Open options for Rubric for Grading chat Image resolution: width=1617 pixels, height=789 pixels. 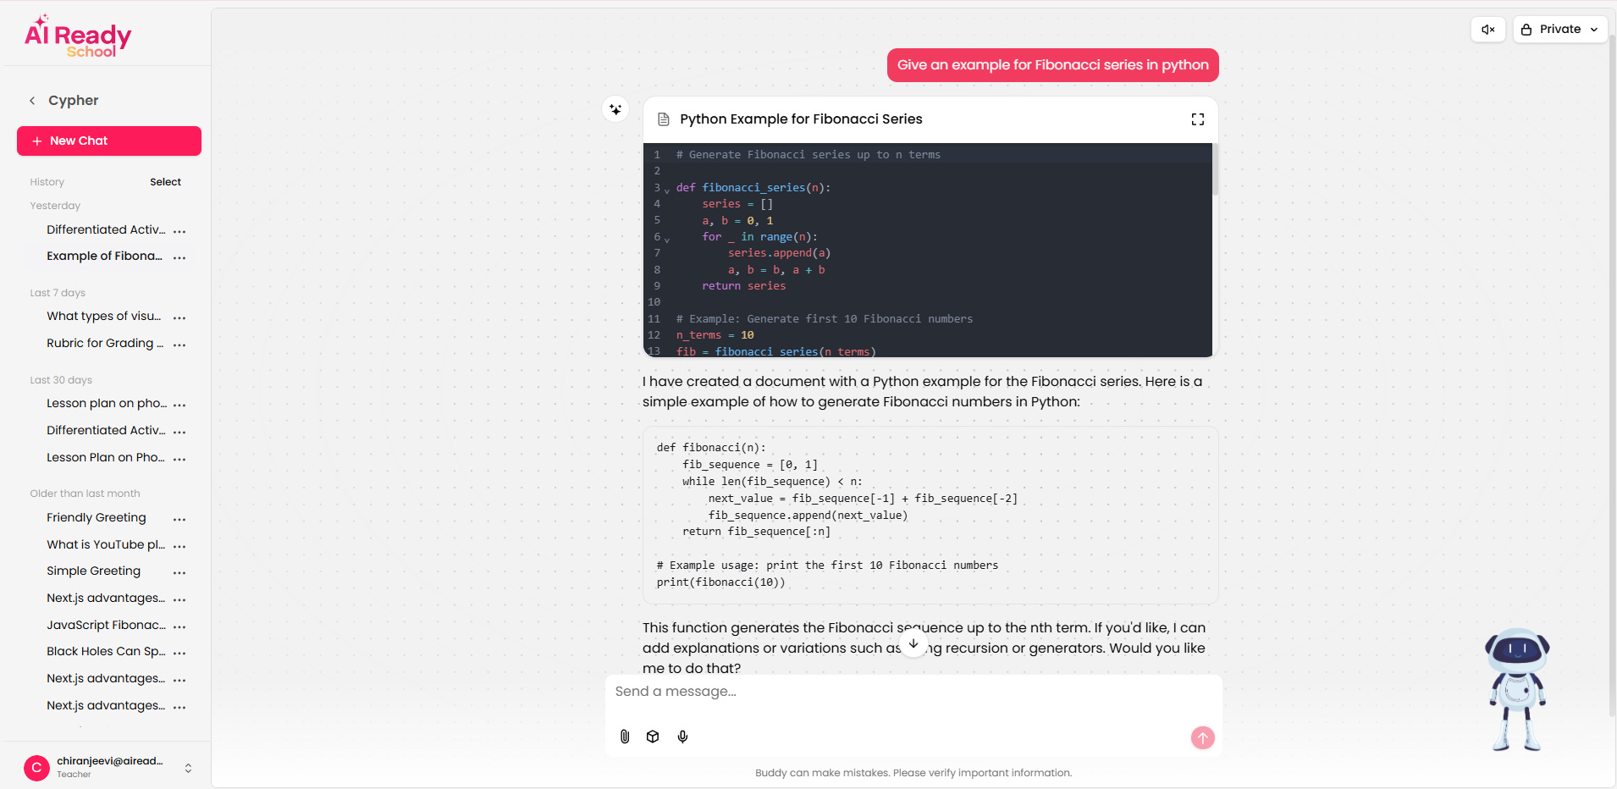179,345
